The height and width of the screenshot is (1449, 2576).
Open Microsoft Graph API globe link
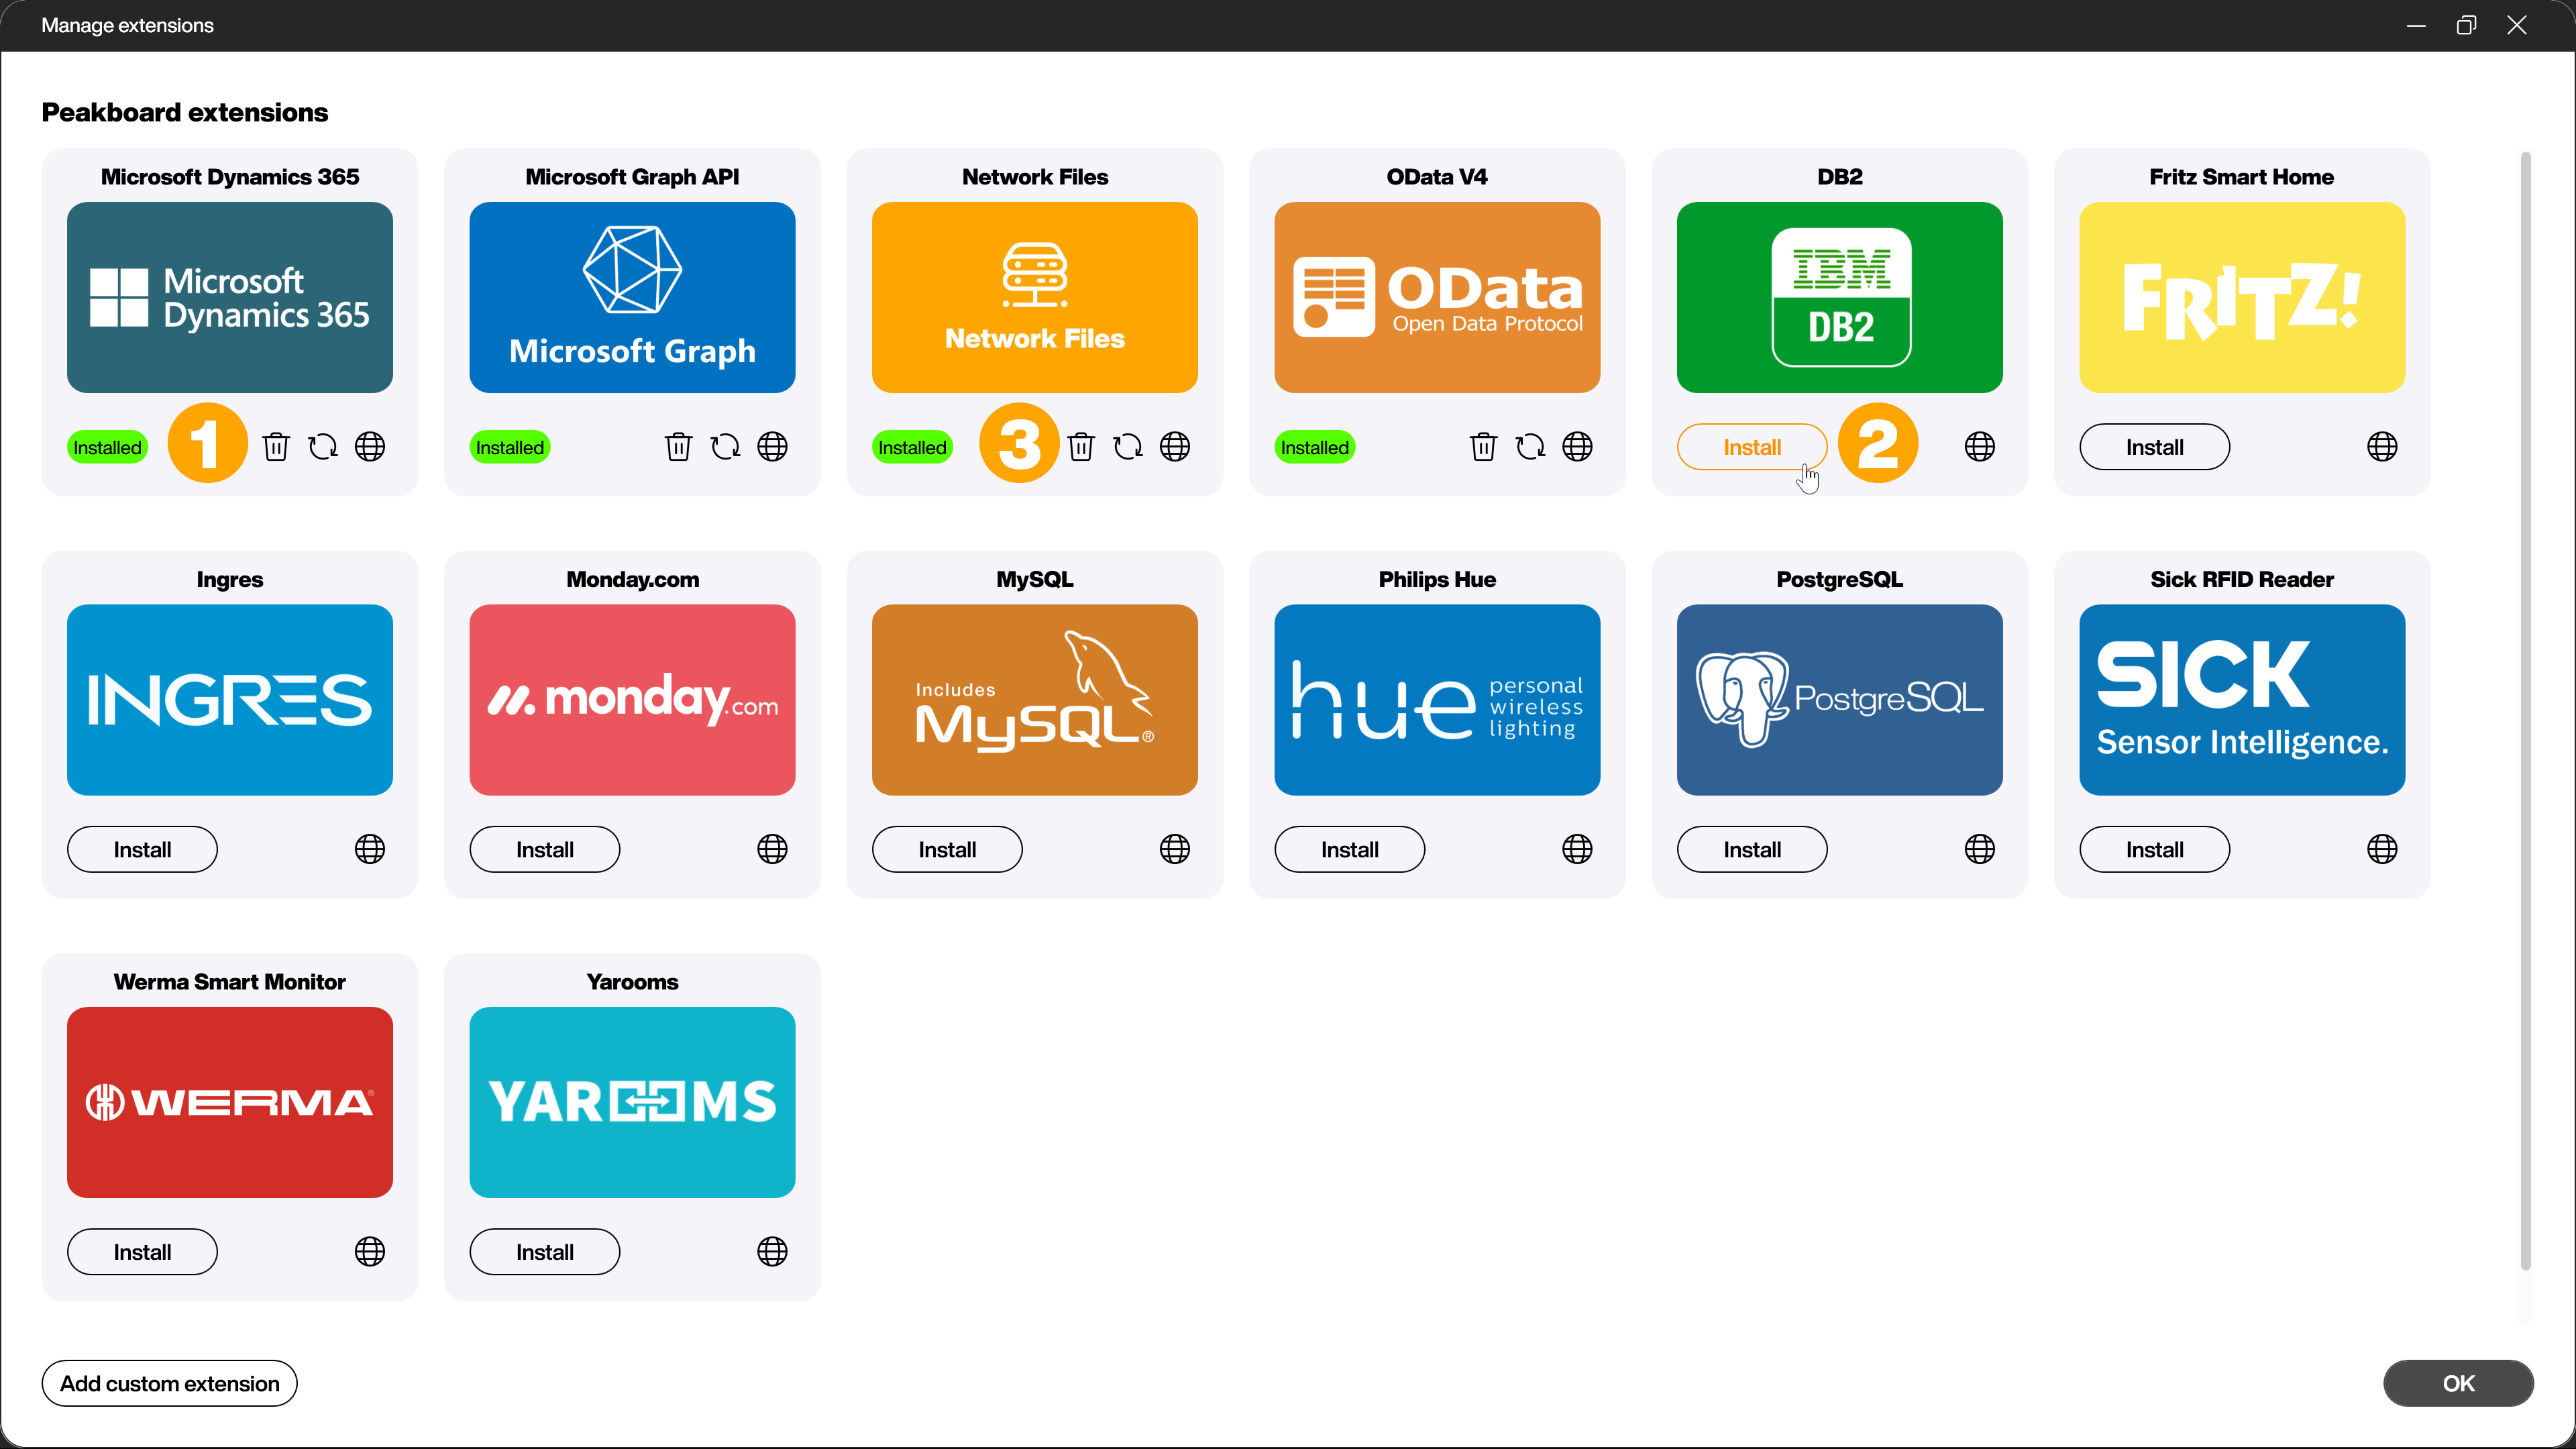click(x=773, y=447)
